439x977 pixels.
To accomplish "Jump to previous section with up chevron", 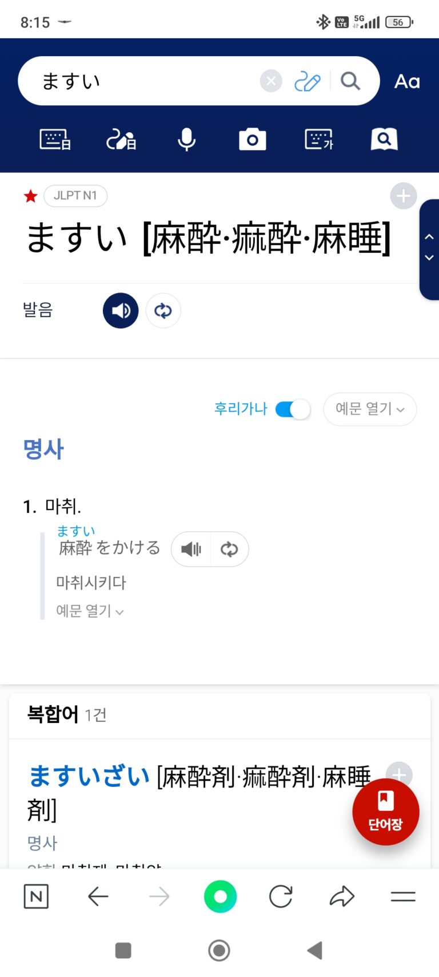I will point(429,236).
